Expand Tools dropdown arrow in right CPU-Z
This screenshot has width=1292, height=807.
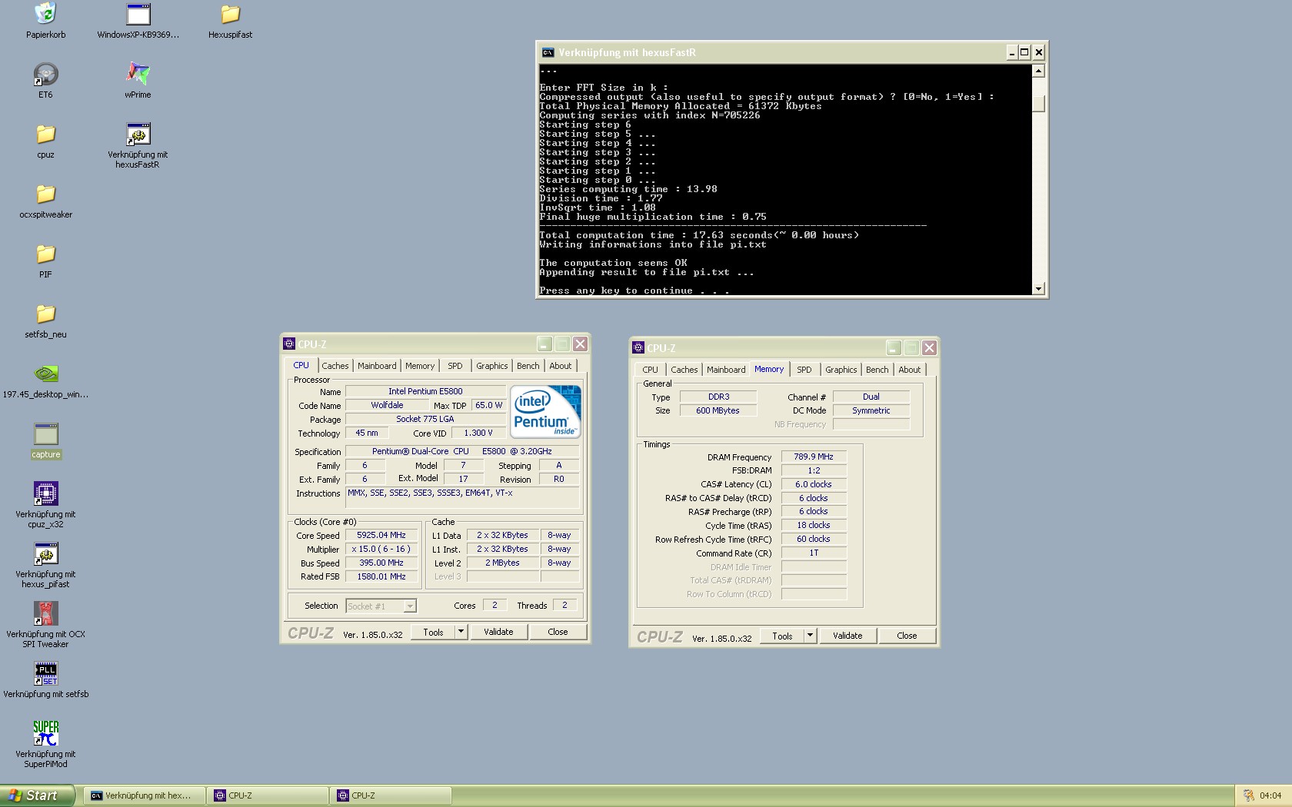(x=810, y=636)
